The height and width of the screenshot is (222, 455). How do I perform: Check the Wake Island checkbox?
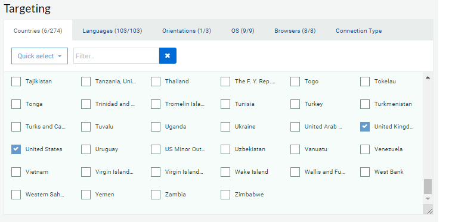(225, 172)
